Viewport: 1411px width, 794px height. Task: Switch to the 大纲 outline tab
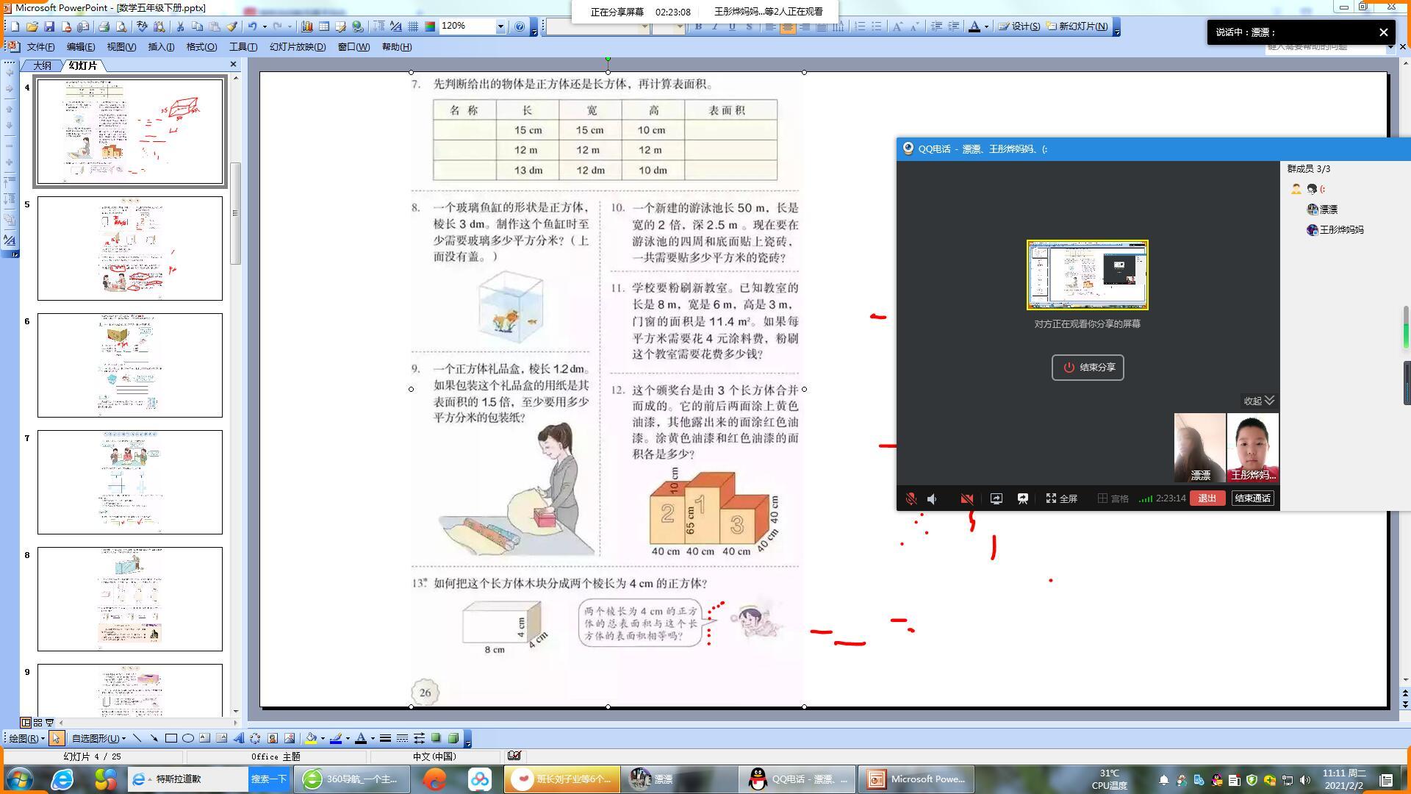click(43, 65)
